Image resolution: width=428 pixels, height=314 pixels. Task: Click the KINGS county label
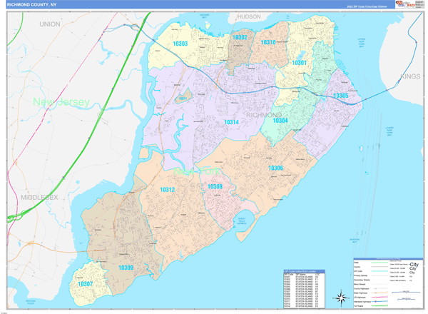[x=409, y=75]
